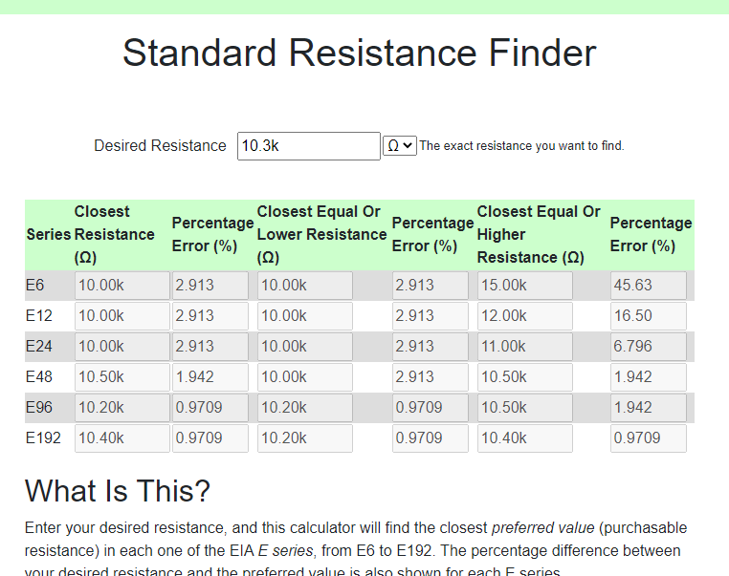Click the E48 equal or lower resistance field

(x=304, y=377)
